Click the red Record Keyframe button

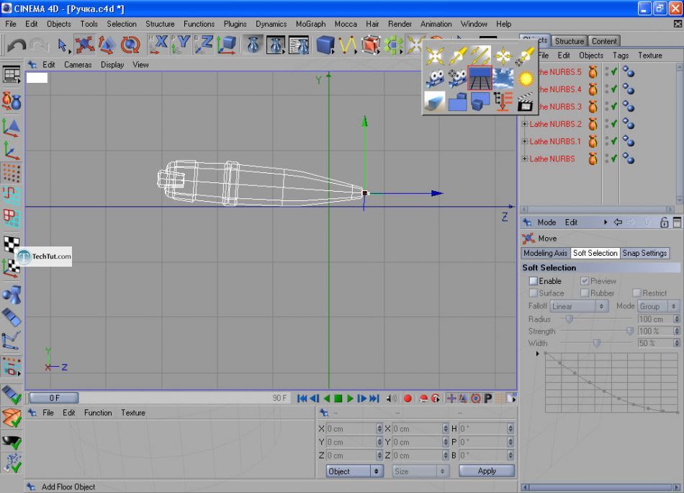click(x=408, y=399)
